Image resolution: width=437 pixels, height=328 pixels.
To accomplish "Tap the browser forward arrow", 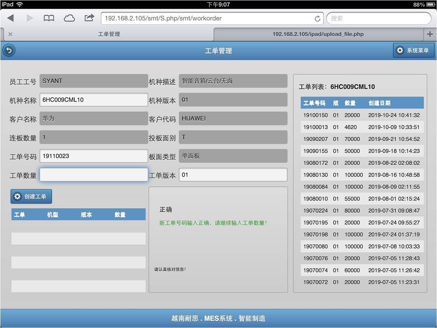I will point(30,18).
